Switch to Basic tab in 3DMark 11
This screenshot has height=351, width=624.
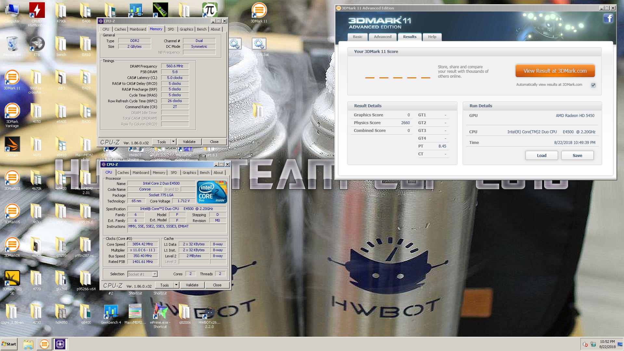[357, 37]
